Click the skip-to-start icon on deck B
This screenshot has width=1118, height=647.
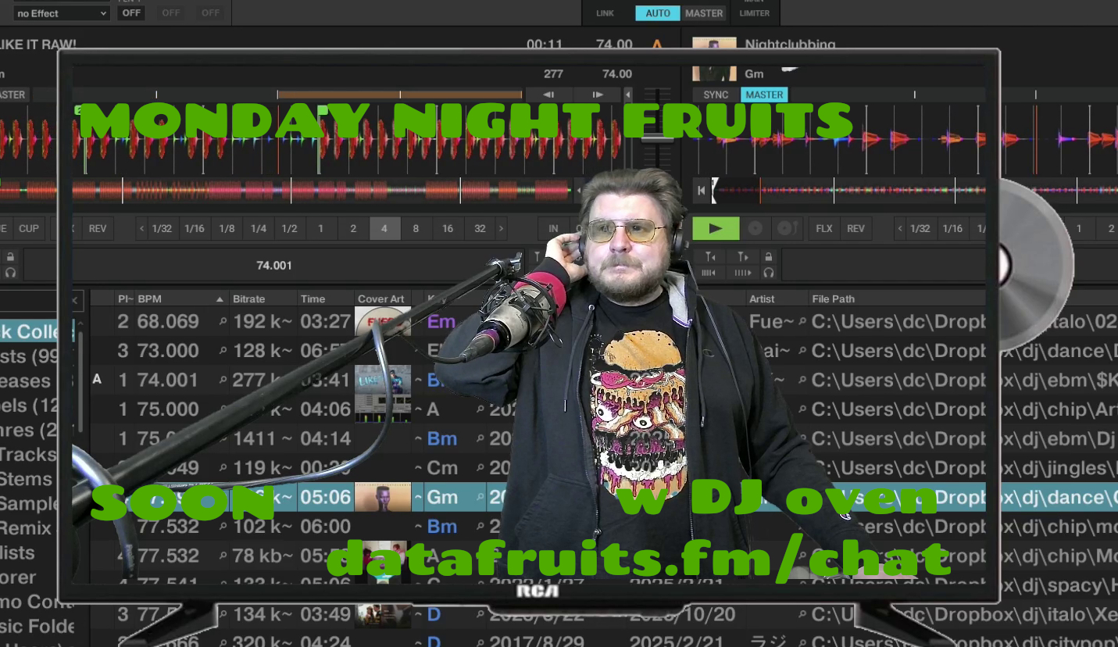(x=702, y=190)
